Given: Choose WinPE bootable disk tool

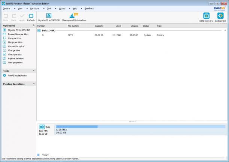Looking at the screenshot, I should click(x=17, y=75).
